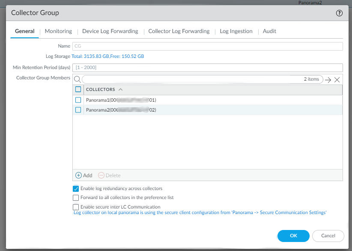Screen dimensions: 352x251
Task: Click the arrow icon next to items count
Action: 328,79
